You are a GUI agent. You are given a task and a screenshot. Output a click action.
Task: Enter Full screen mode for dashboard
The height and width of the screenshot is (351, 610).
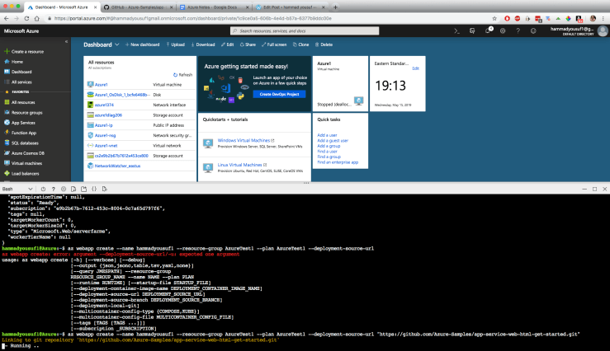point(274,44)
